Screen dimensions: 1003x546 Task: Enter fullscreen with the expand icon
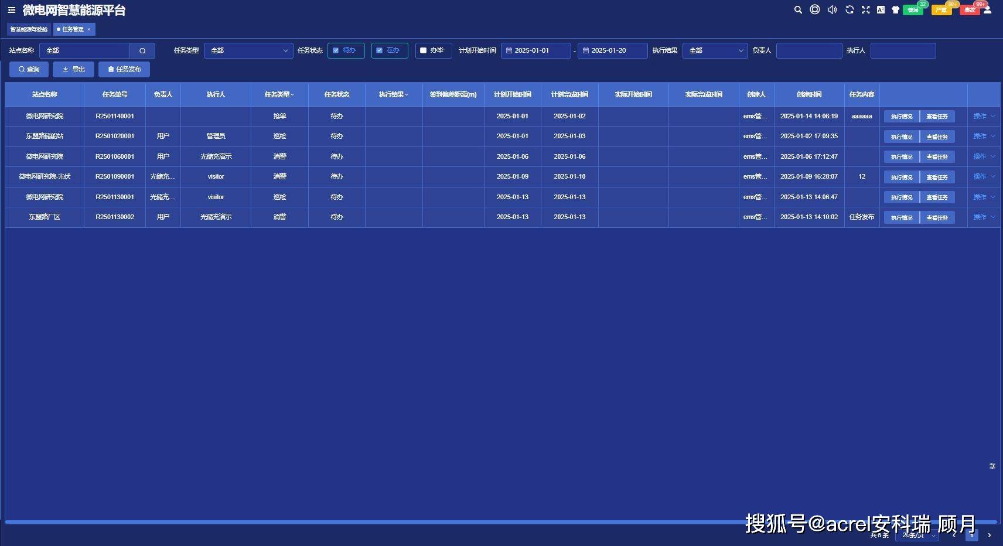pos(865,10)
